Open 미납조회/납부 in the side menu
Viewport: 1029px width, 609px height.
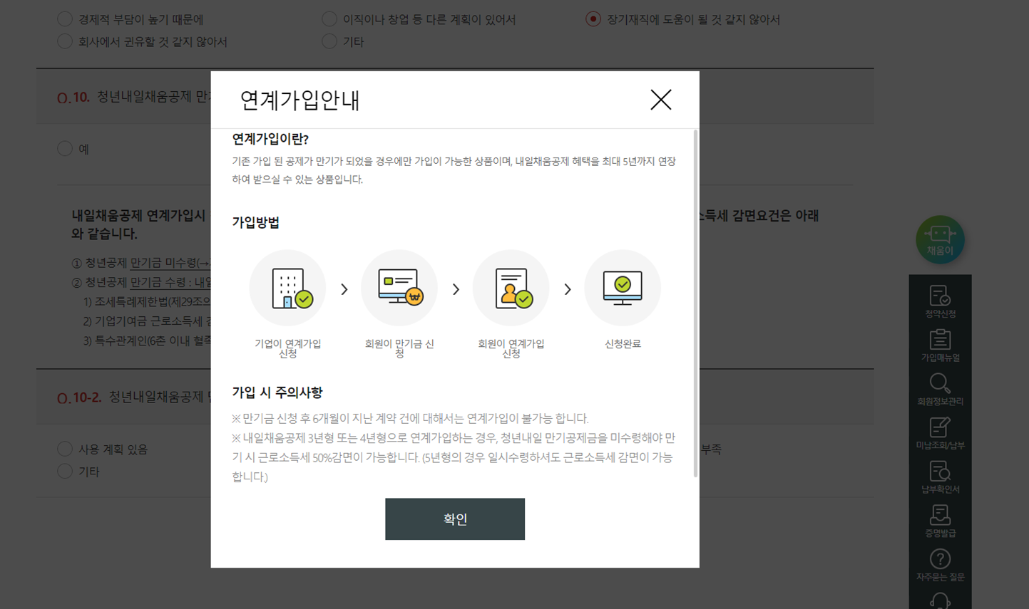tap(940, 434)
